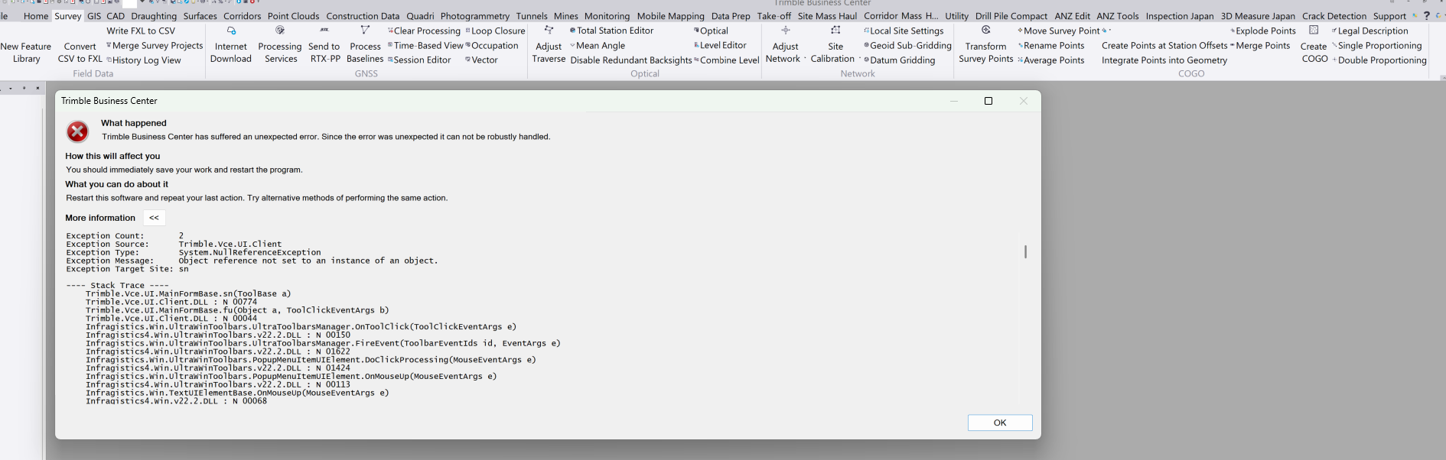This screenshot has width=1446, height=460.
Task: Click OK to dismiss error dialog
Action: point(1000,423)
